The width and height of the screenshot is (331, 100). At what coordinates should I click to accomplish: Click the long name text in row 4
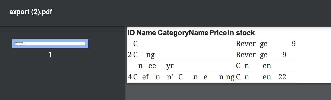(x=184, y=77)
